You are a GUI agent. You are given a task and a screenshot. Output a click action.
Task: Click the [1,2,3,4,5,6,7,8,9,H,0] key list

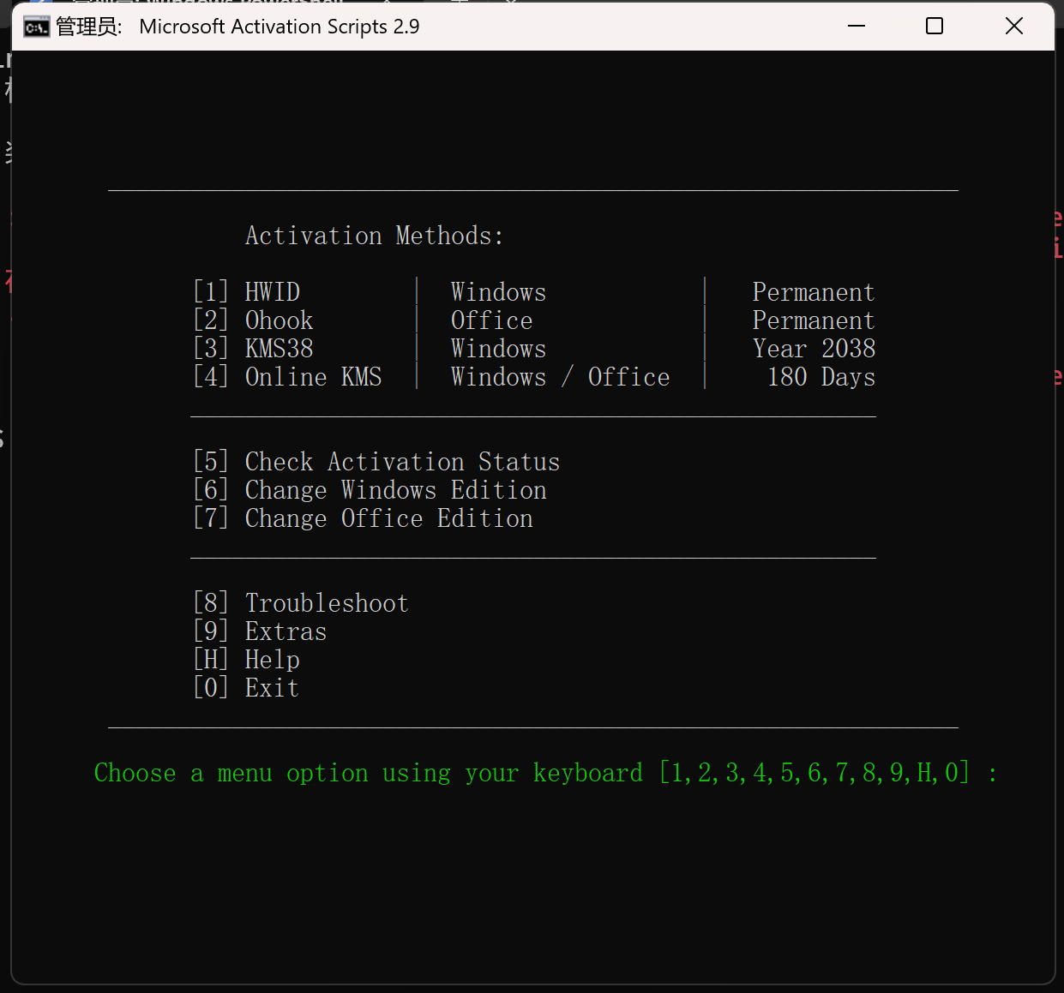click(x=815, y=773)
